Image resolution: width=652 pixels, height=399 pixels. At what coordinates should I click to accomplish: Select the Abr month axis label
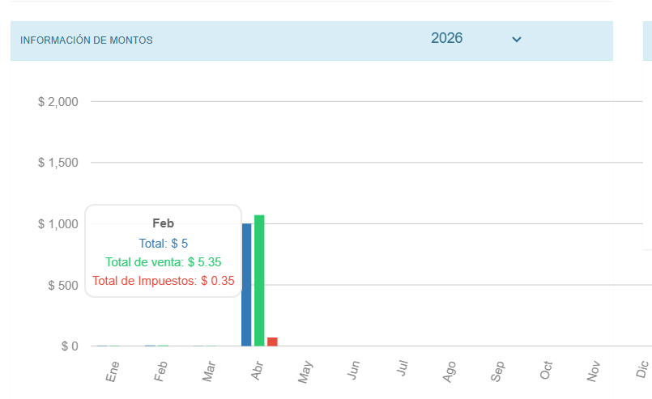(x=257, y=371)
